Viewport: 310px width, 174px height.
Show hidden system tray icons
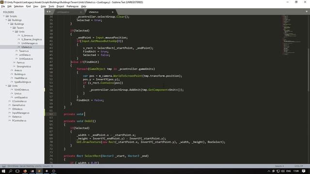point(269,171)
